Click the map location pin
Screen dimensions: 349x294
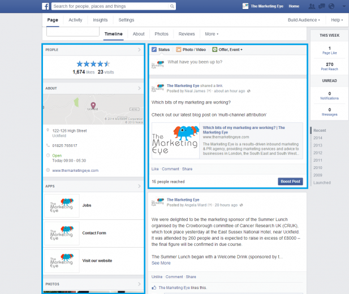click(x=93, y=105)
